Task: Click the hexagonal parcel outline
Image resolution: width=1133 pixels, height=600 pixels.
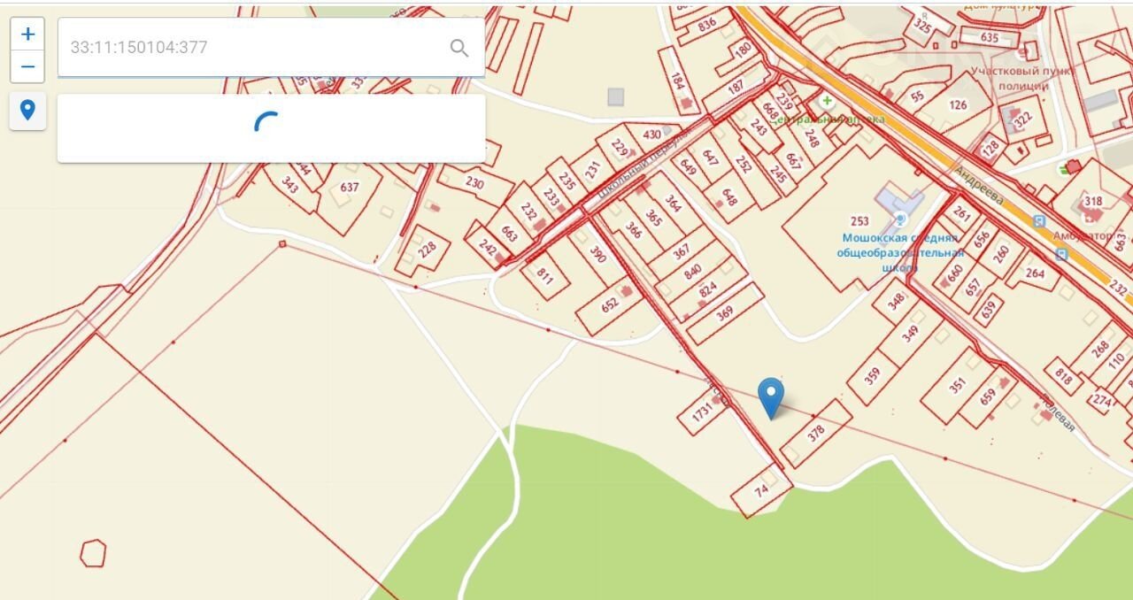Action: click(93, 554)
